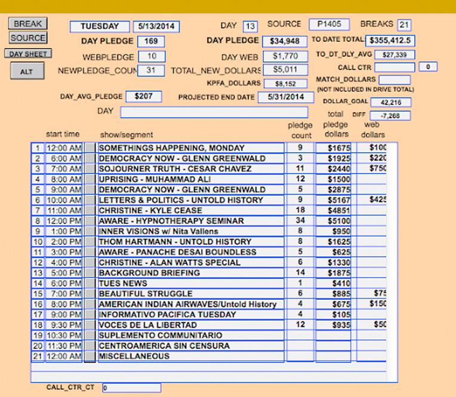Click gray row button beside AWARE - Hypnotherapy Seminar
This screenshot has height=397, width=456.
click(90, 221)
